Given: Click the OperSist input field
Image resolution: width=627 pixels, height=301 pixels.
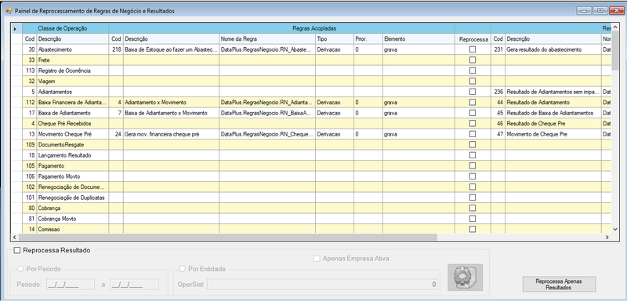Looking at the screenshot, I should click(322, 285).
